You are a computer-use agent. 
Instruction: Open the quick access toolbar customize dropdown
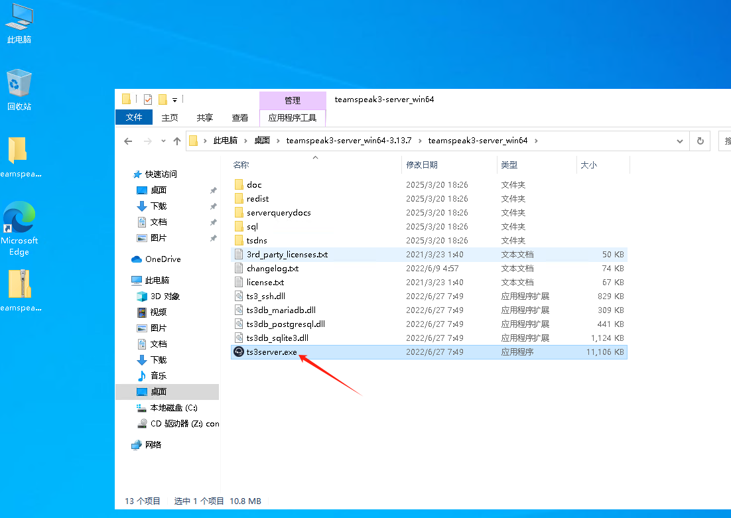(175, 99)
